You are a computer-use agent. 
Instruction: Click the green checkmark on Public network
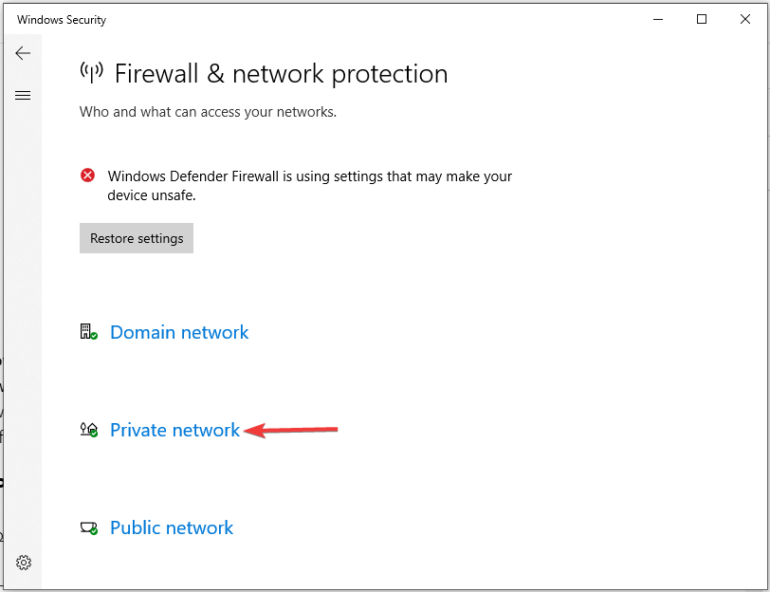tap(94, 531)
